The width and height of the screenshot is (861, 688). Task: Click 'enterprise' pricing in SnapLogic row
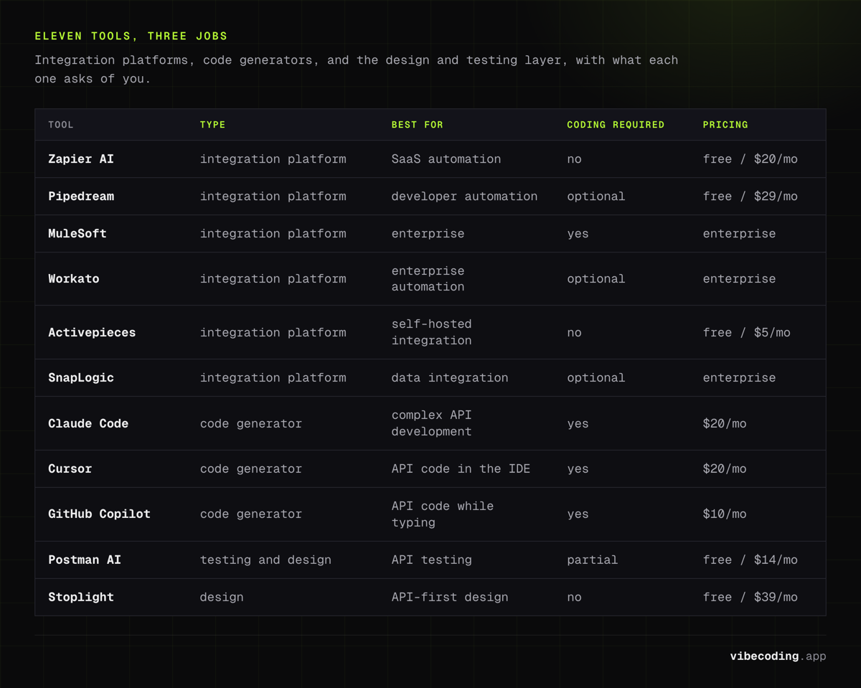pos(739,378)
